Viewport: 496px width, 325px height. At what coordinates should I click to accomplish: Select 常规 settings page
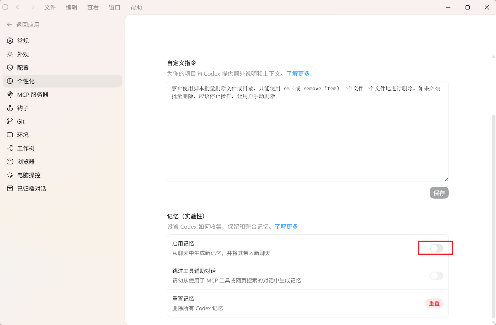(x=62, y=41)
